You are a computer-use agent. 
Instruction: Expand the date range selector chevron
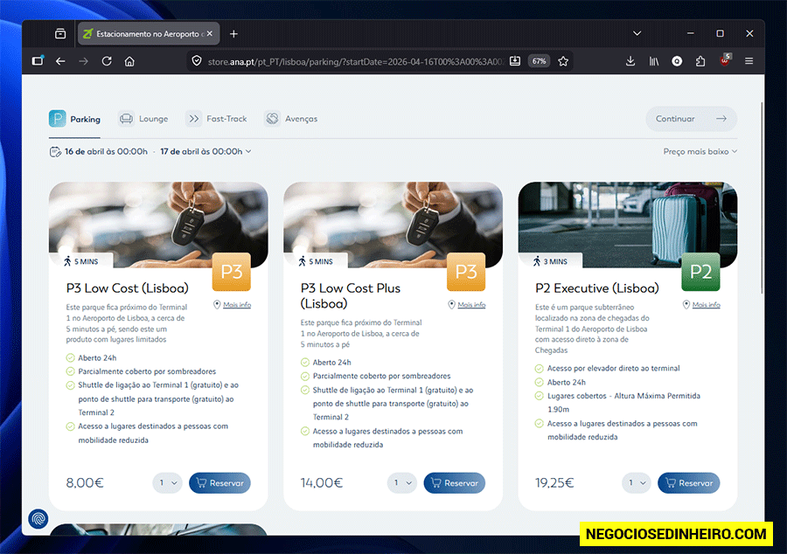pyautogui.click(x=248, y=151)
